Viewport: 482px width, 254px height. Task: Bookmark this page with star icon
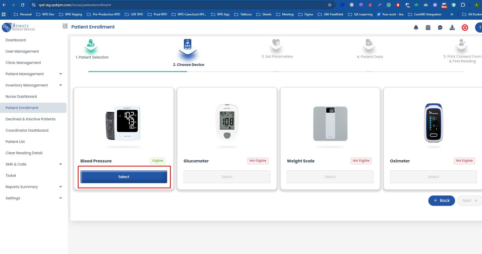click(x=330, y=5)
